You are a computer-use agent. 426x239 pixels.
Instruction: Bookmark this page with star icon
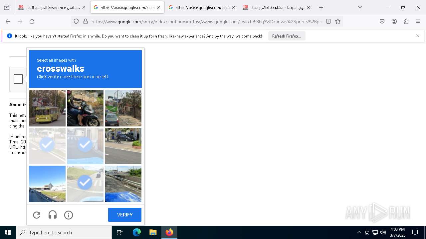coord(338,21)
